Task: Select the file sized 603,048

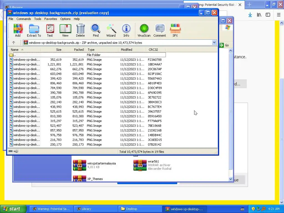Action: pos(87,74)
